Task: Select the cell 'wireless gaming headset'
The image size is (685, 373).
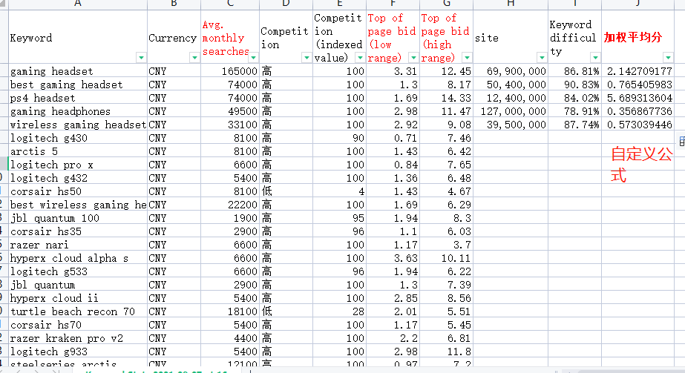Action: click(78, 125)
